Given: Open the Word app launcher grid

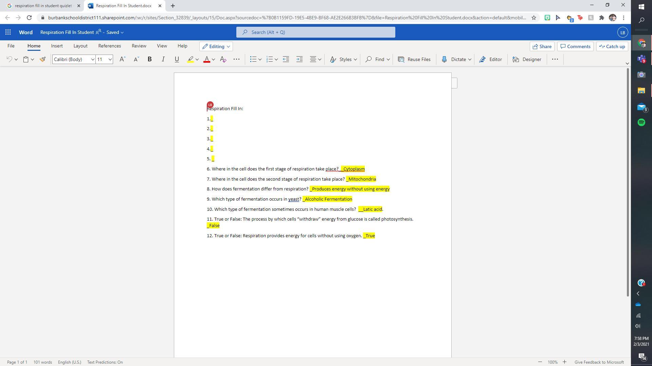Looking at the screenshot, I should pyautogui.click(x=8, y=32).
